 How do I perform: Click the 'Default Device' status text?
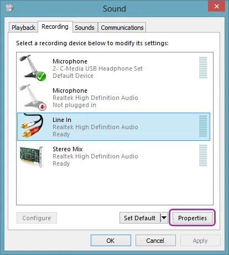coord(73,76)
